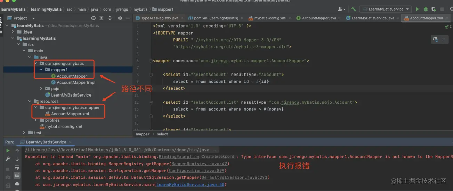Expand the profiles folder
Viewport: 453px width, 191px height.
coord(36,120)
